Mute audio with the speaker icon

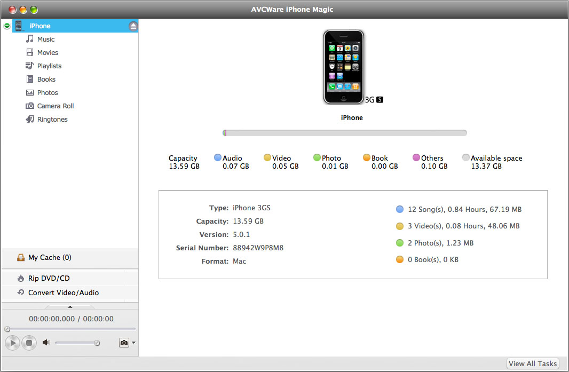pos(46,342)
